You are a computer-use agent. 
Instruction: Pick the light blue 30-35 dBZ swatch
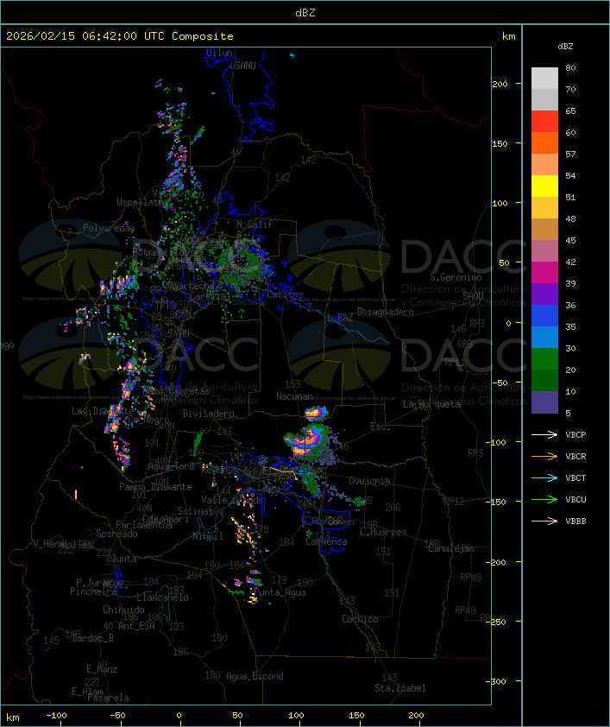544,337
